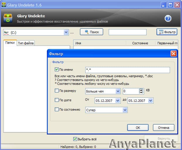
Task: Open the до date picker dropdown
Action: 151,101
